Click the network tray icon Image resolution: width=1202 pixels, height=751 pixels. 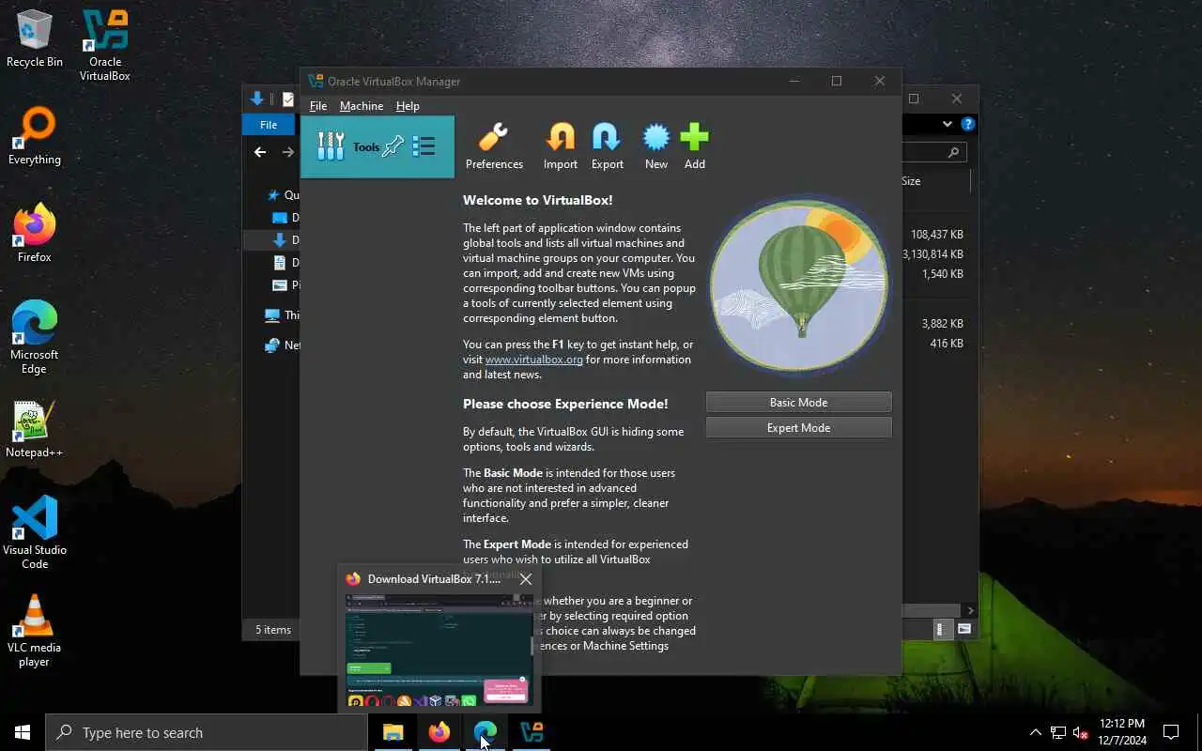(1058, 732)
